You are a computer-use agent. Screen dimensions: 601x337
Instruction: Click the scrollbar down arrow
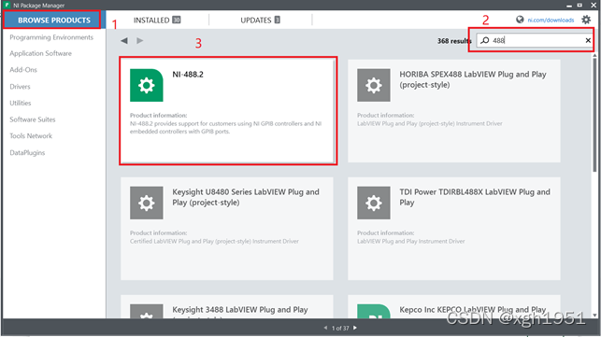pos(594,316)
